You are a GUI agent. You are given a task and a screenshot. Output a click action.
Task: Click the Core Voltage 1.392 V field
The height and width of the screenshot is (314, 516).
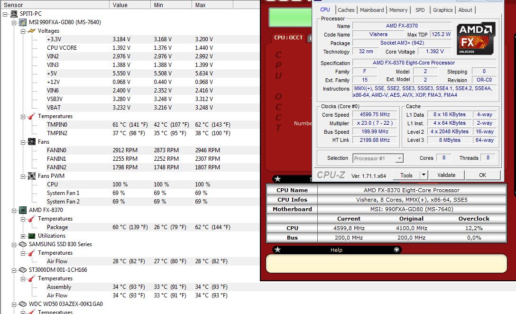tap(434, 51)
